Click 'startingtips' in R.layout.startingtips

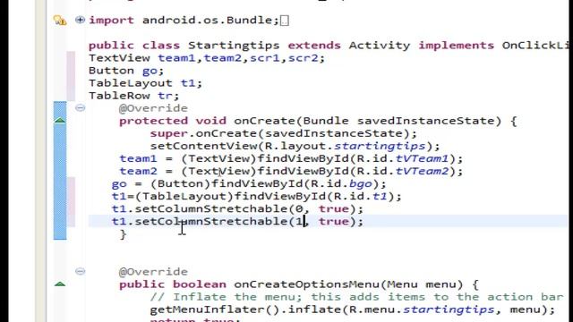coord(380,147)
